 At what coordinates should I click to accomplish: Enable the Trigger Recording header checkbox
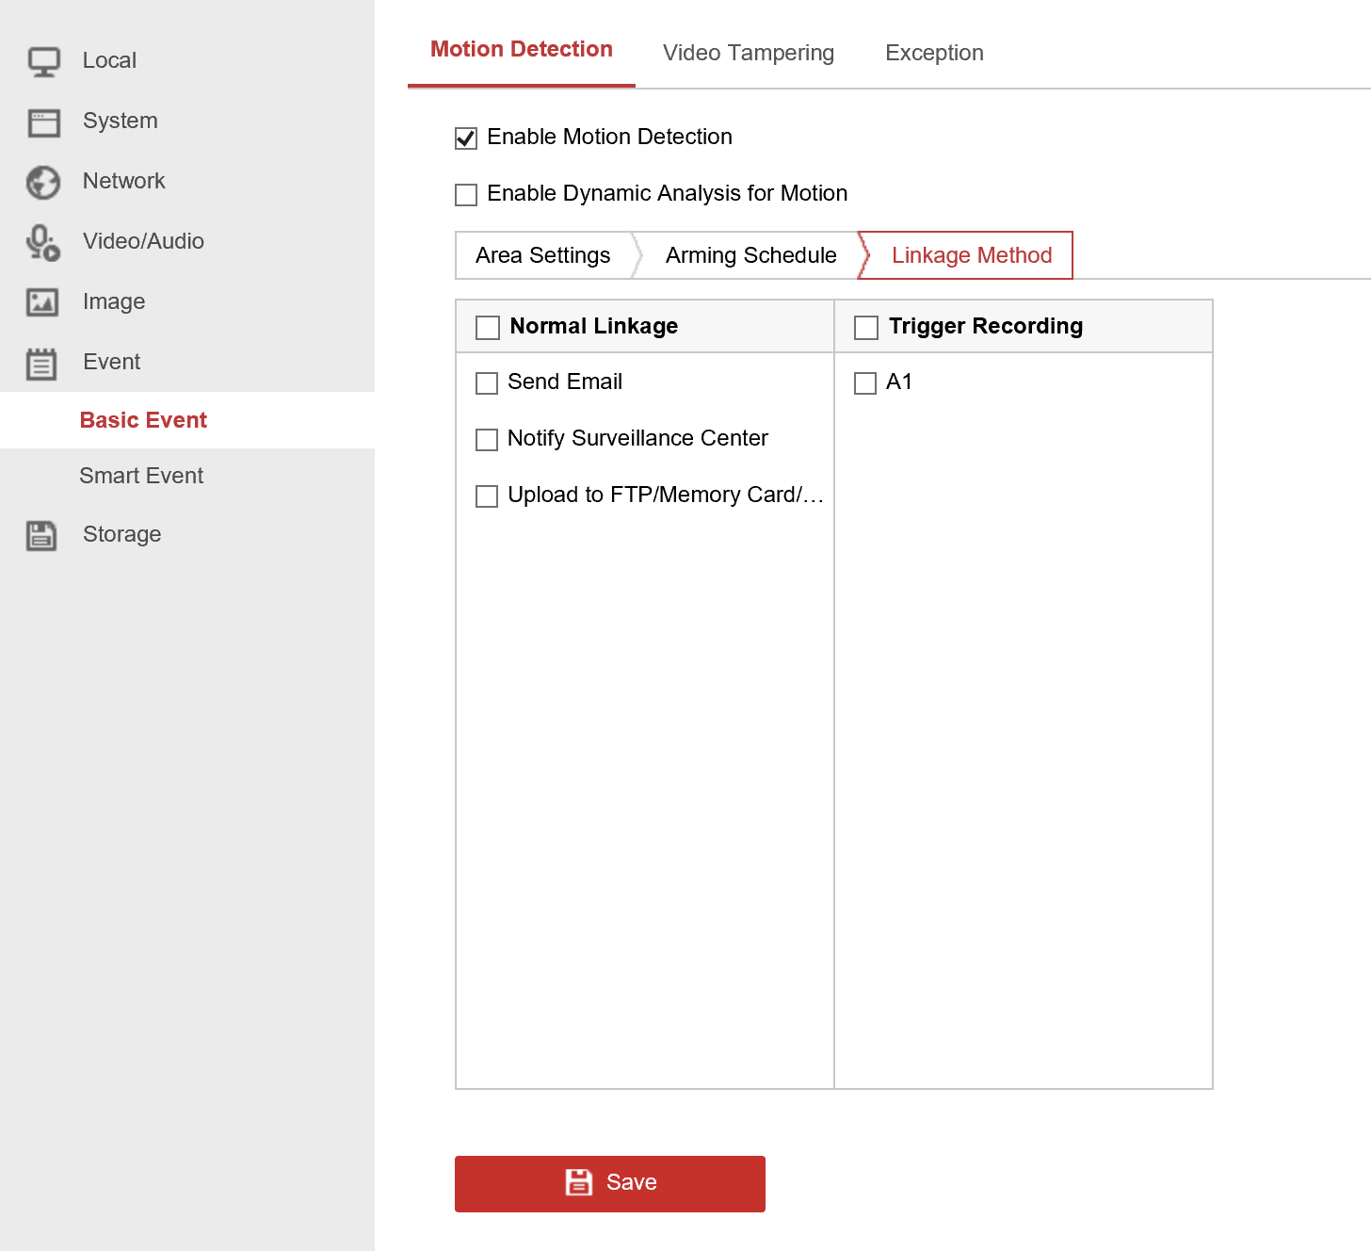tap(866, 327)
